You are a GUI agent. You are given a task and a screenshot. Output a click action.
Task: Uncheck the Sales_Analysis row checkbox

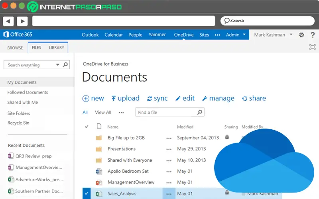[x=87, y=194]
